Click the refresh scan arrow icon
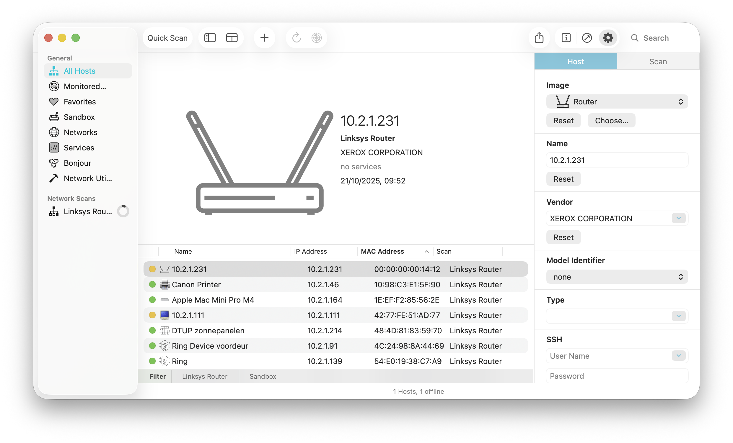Viewport: 733px width, 443px height. [296, 38]
